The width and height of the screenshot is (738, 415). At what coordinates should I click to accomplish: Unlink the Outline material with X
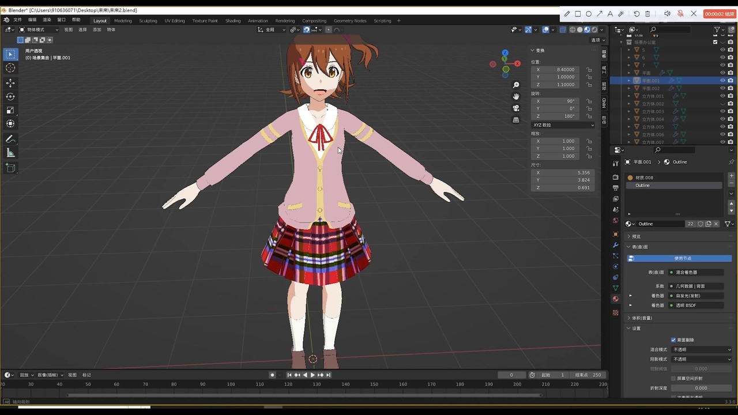(x=716, y=224)
